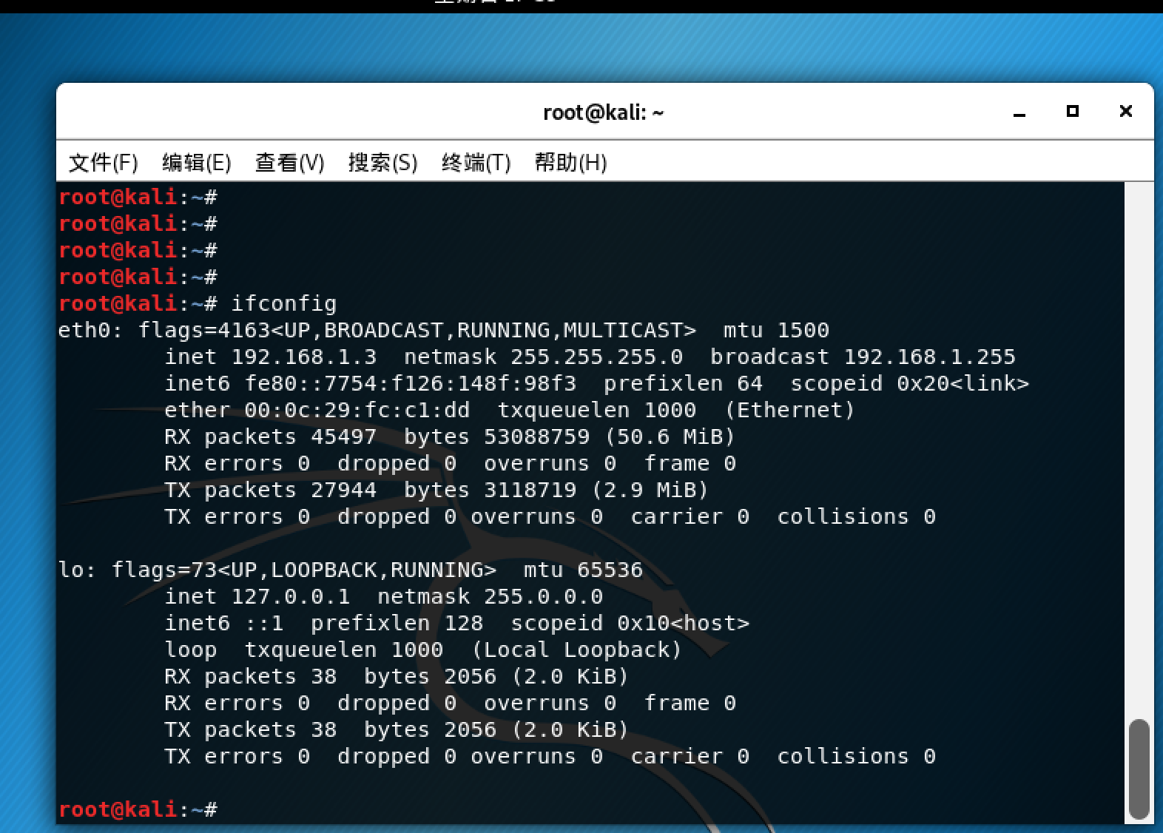Click the MAC address 00:0c:29:fc:c1:dd
1163x833 pixels.
point(357,410)
